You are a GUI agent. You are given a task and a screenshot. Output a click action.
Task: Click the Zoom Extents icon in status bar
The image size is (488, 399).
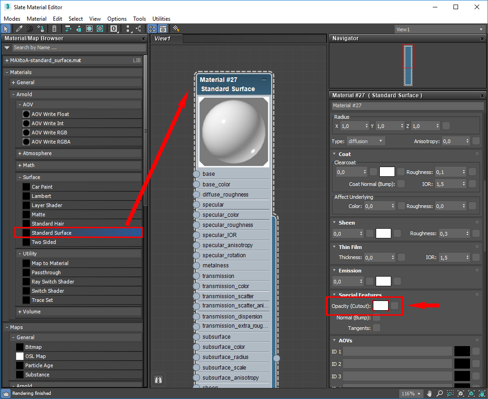pyautogui.click(x=460, y=393)
